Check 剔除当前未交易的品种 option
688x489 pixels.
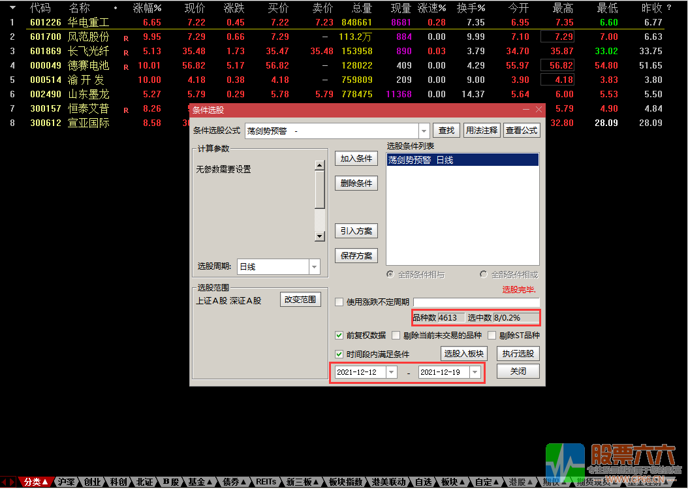click(396, 336)
